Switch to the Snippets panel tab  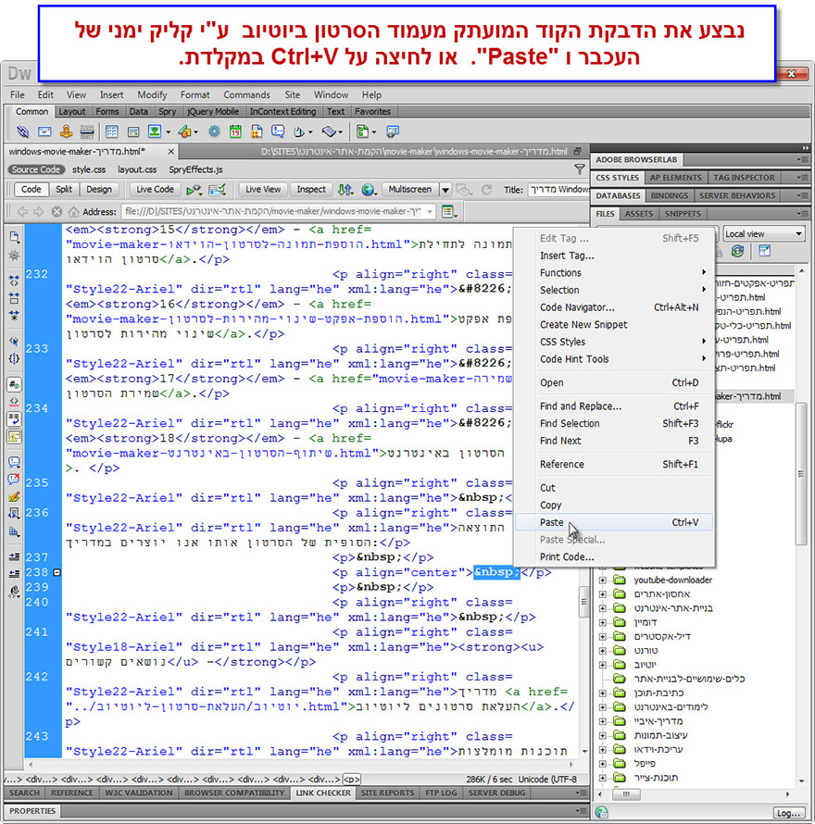[x=683, y=214]
